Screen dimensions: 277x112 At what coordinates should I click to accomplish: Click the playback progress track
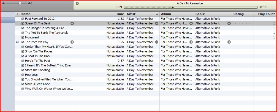point(191,7)
